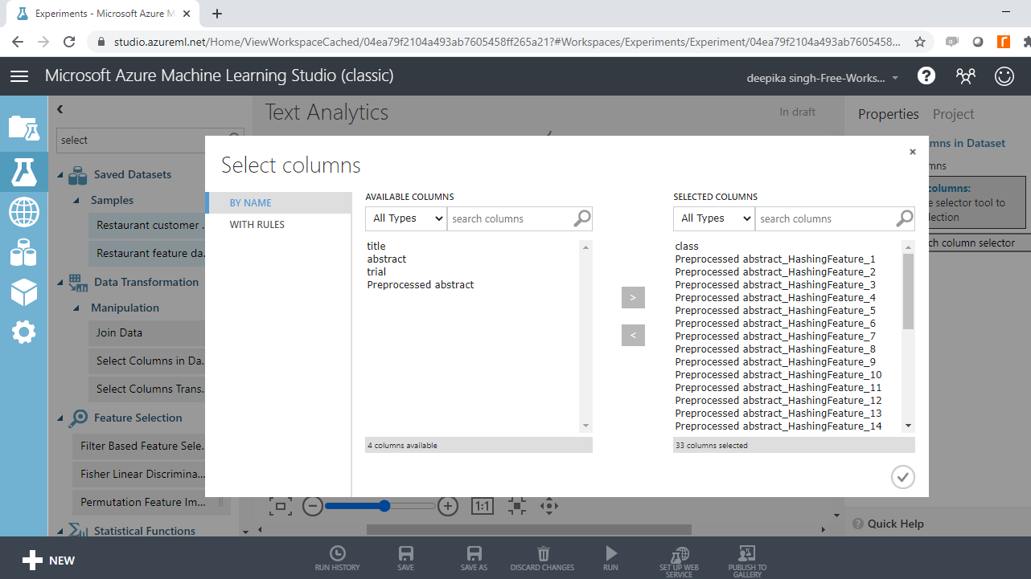Select the Filter Based Feature Selection module
This screenshot has height=579, width=1031.
(139, 446)
